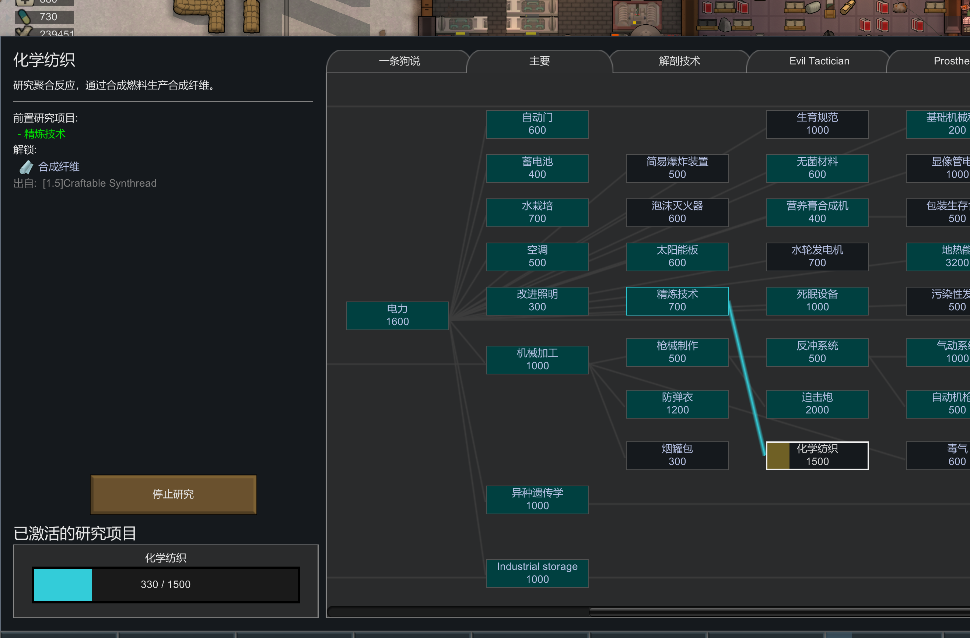Screen dimensions: 970x638
Task: Select the 异种遗传学 1000 research node
Action: click(537, 500)
